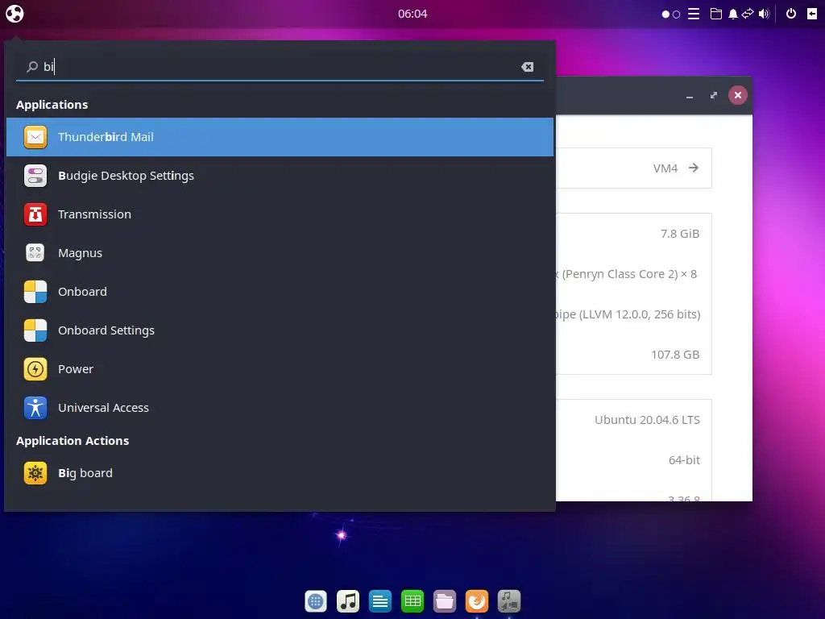Select the LLVM 12.0.0 graphics text
825x619 pixels.
tap(628, 314)
